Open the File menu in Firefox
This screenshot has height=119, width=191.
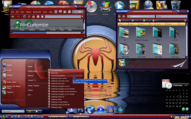point(12,12)
